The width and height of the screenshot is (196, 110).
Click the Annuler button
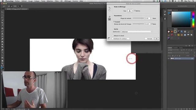(x=149, y=39)
